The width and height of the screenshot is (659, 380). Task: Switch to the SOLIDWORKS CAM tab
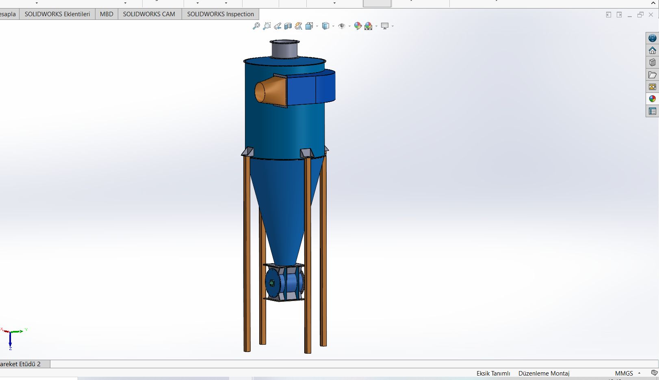pyautogui.click(x=149, y=14)
